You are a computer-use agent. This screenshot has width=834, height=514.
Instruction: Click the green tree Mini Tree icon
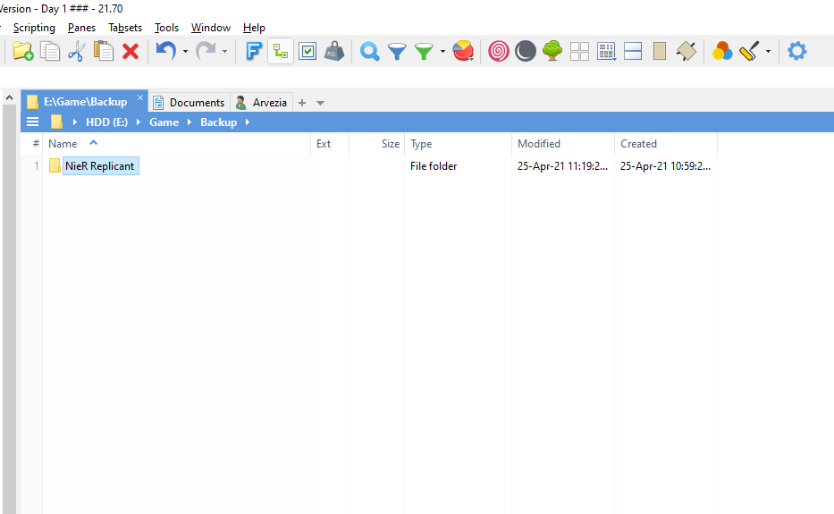[552, 51]
